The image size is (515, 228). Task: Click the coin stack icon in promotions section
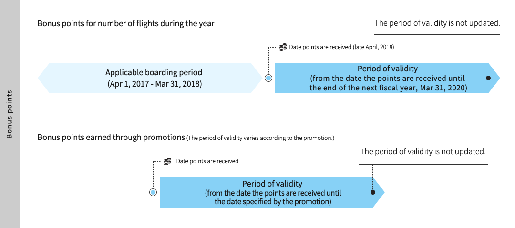coord(167,161)
